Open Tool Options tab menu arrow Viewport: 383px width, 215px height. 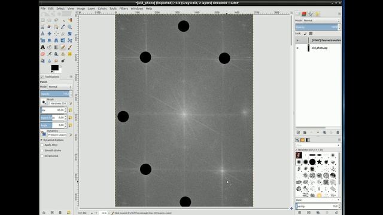pos(71,77)
